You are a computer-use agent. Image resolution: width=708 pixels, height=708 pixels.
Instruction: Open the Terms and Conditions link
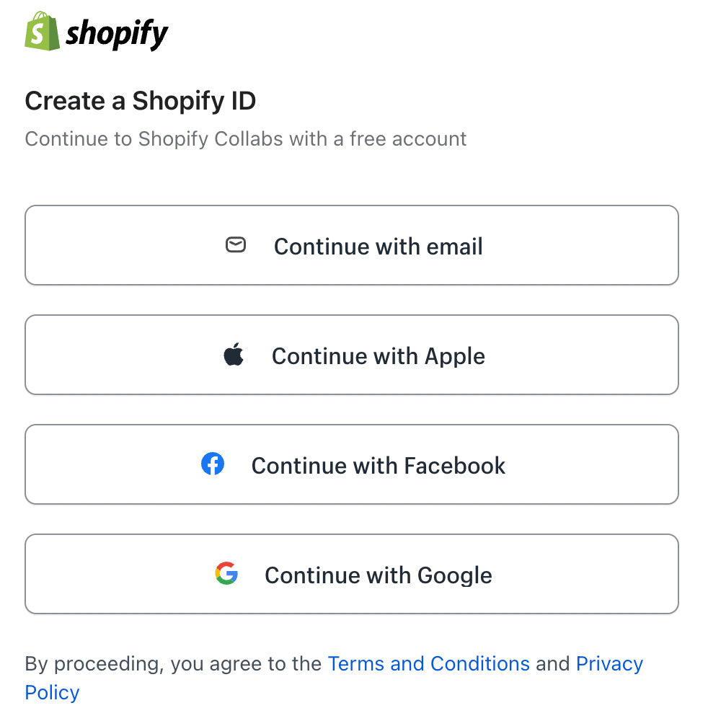click(428, 663)
